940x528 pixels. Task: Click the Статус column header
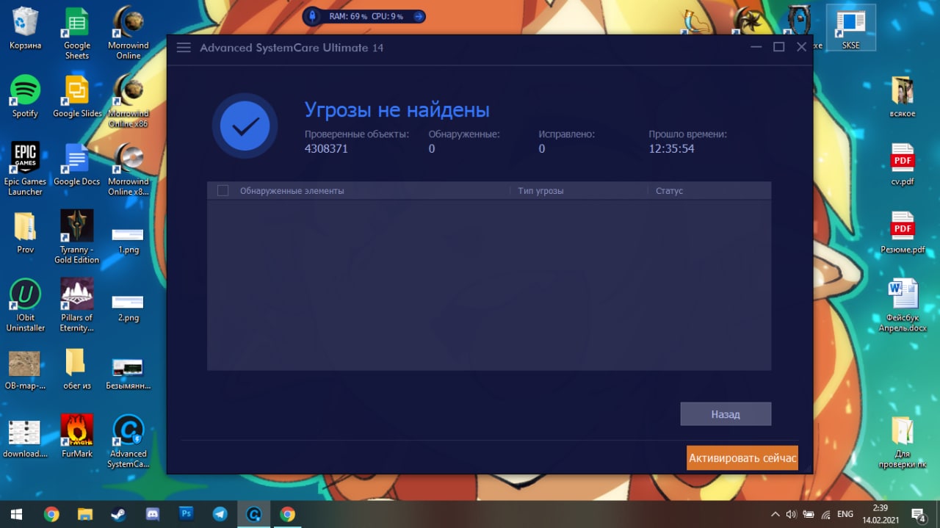pos(669,191)
